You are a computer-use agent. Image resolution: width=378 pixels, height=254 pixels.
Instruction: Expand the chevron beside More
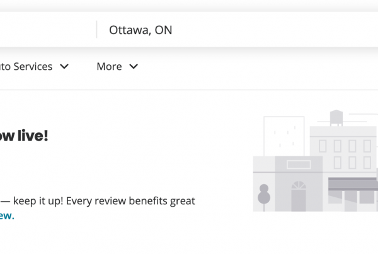[x=133, y=66]
